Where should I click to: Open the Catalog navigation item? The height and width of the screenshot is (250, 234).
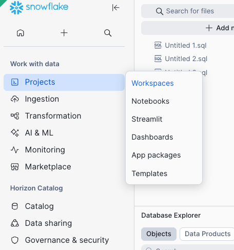[x=64, y=206]
